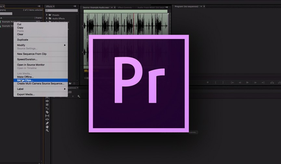The image size is (281, 164).
Task: Step forward one frame in Program monitor
Action: (x=255, y=82)
